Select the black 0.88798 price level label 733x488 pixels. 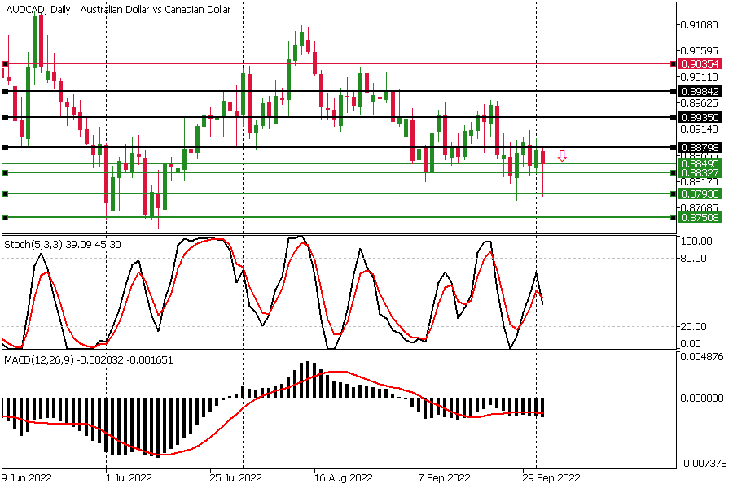coord(700,147)
